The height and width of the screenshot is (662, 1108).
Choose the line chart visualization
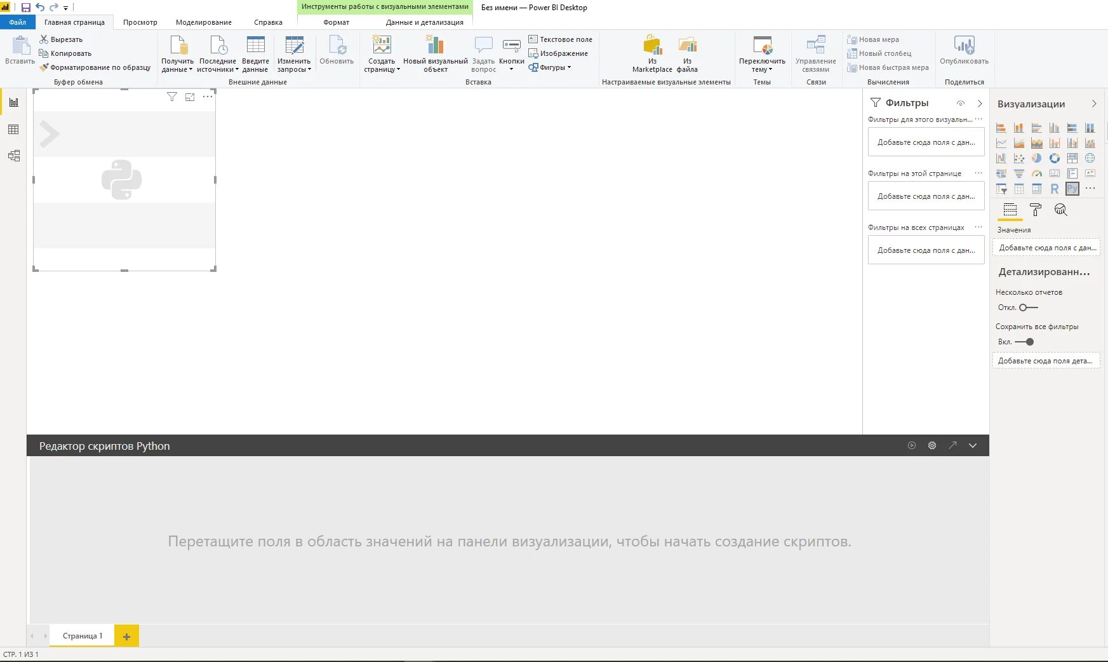(1001, 143)
